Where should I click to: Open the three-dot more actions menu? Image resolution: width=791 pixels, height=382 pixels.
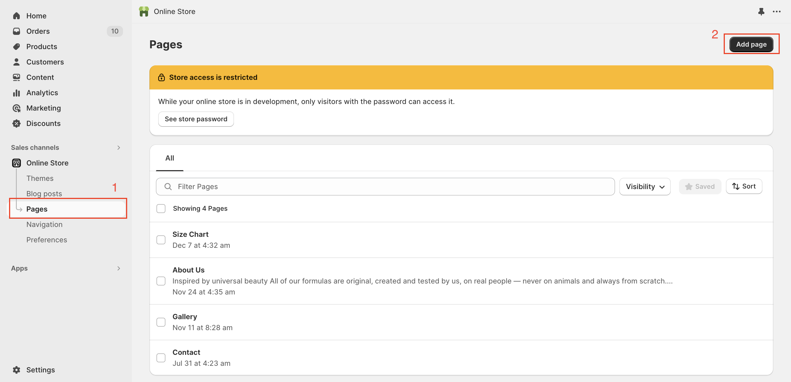pyautogui.click(x=776, y=12)
